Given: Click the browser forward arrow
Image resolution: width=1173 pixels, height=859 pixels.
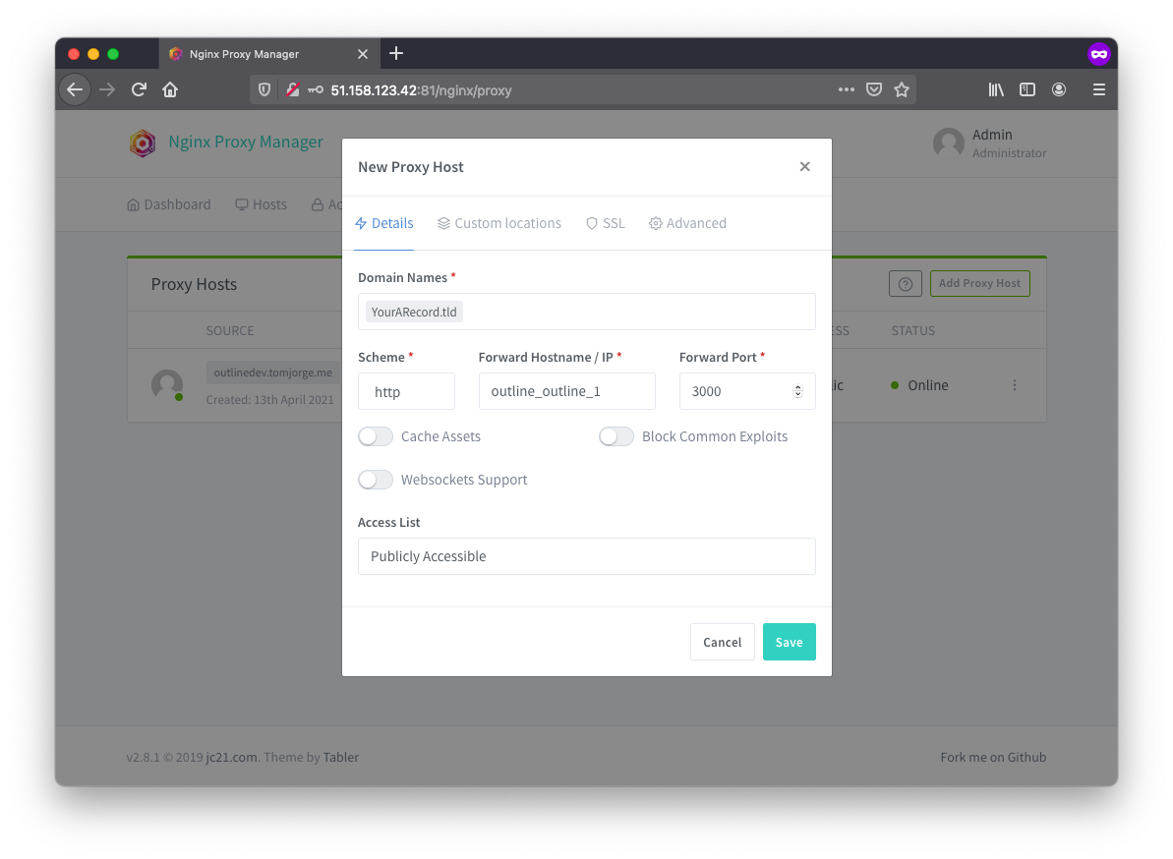Looking at the screenshot, I should pos(108,89).
